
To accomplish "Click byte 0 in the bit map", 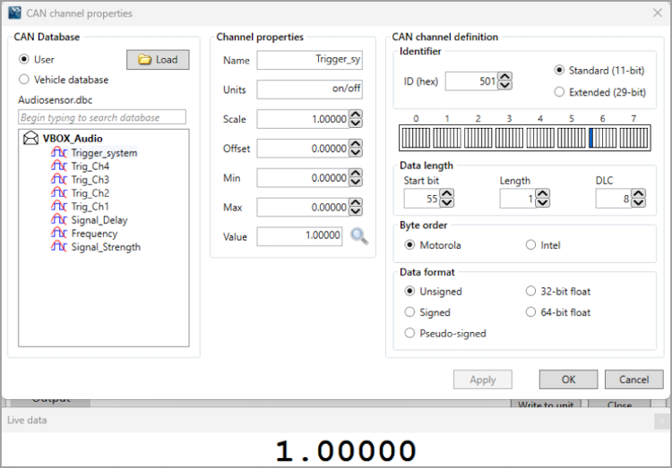I will [416, 138].
